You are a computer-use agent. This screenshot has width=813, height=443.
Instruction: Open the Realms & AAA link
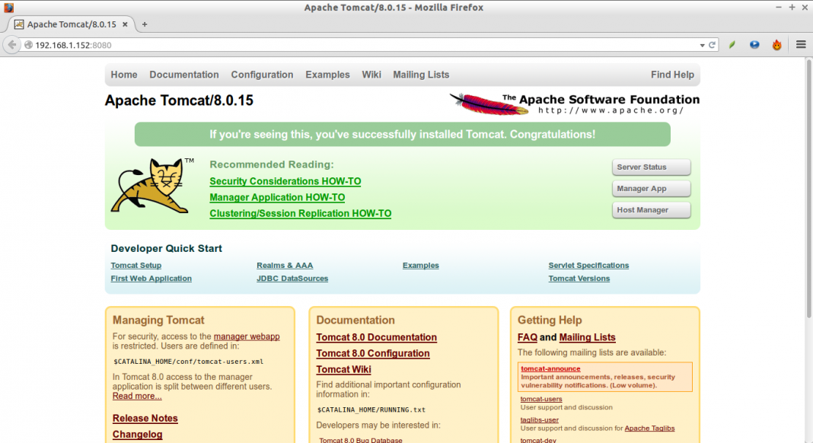coord(285,265)
